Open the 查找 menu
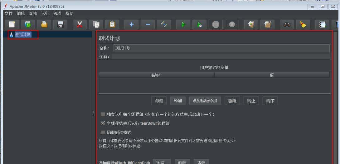The width and height of the screenshot is (340, 164). (33, 13)
